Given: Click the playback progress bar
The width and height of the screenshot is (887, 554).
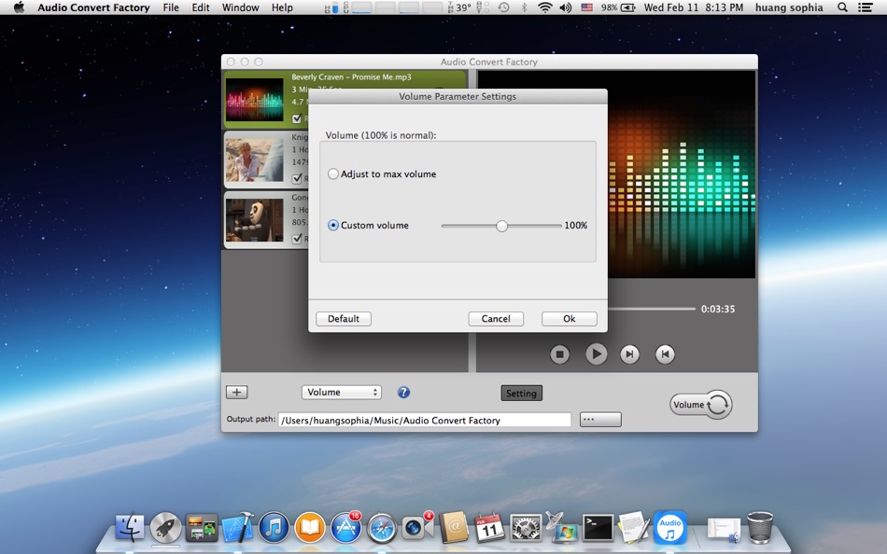Looking at the screenshot, I should pyautogui.click(x=652, y=309).
